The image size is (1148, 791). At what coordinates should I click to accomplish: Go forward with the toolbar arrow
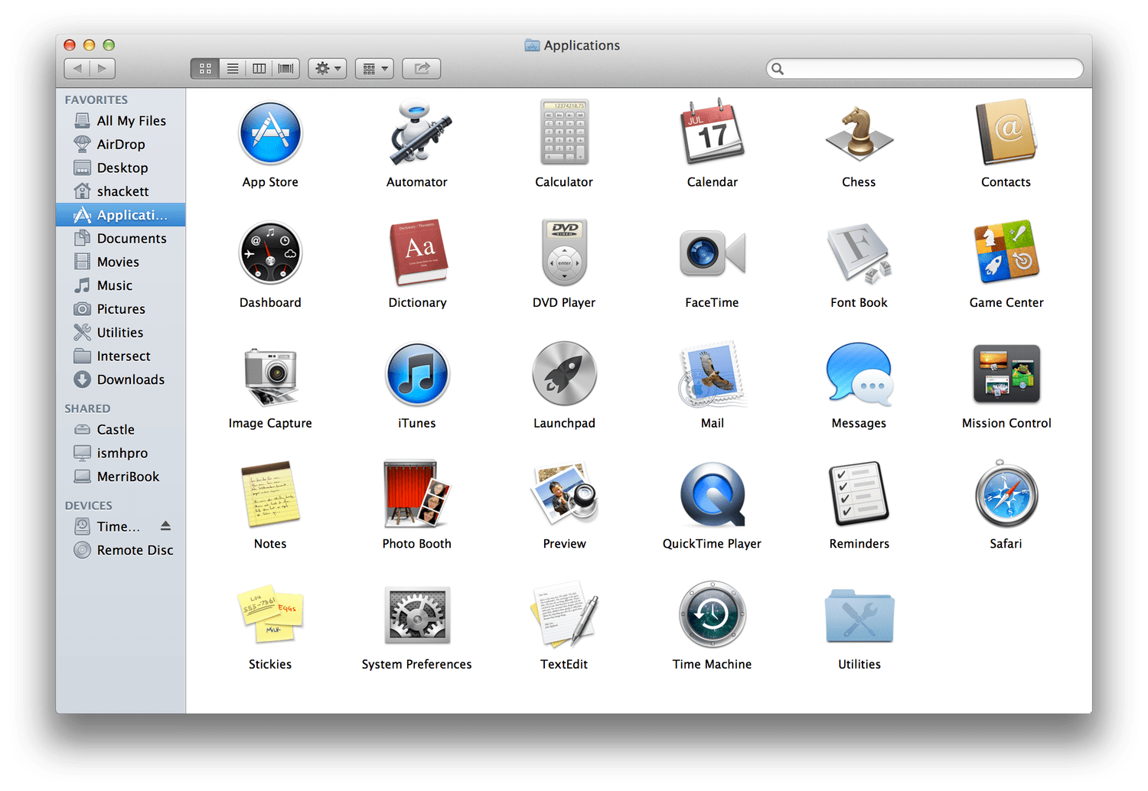[103, 69]
